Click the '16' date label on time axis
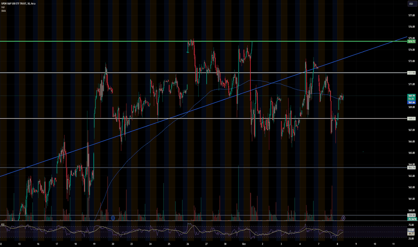 [x=38, y=244]
